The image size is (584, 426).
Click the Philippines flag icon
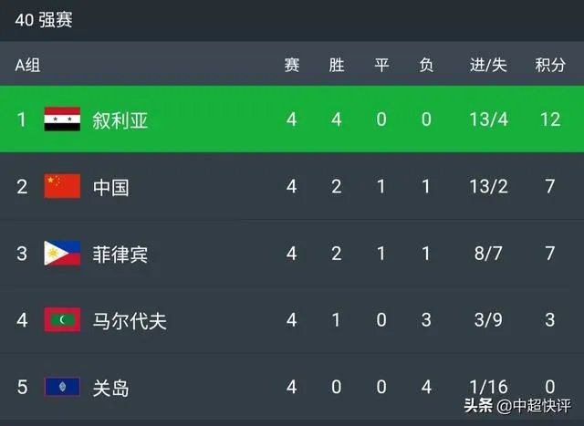[62, 253]
